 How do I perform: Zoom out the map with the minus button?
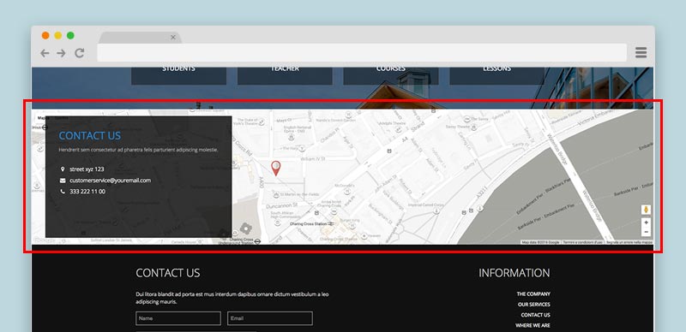(647, 232)
